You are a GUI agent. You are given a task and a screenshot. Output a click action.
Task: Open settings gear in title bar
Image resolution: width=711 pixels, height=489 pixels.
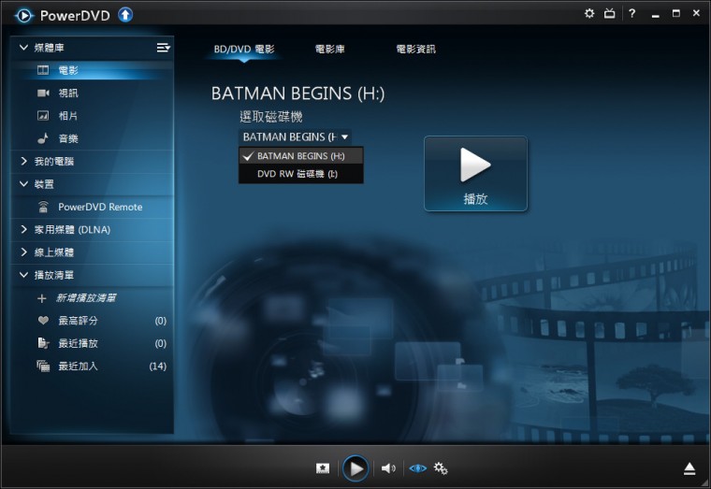589,13
